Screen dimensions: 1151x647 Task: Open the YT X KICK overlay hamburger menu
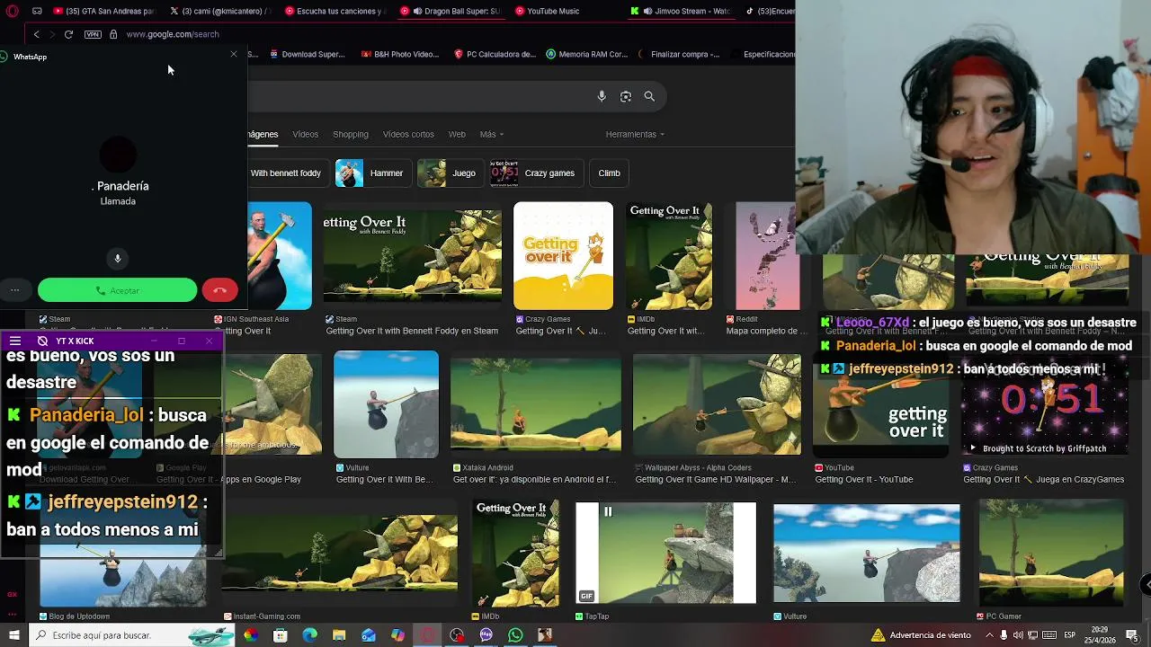[x=15, y=341]
